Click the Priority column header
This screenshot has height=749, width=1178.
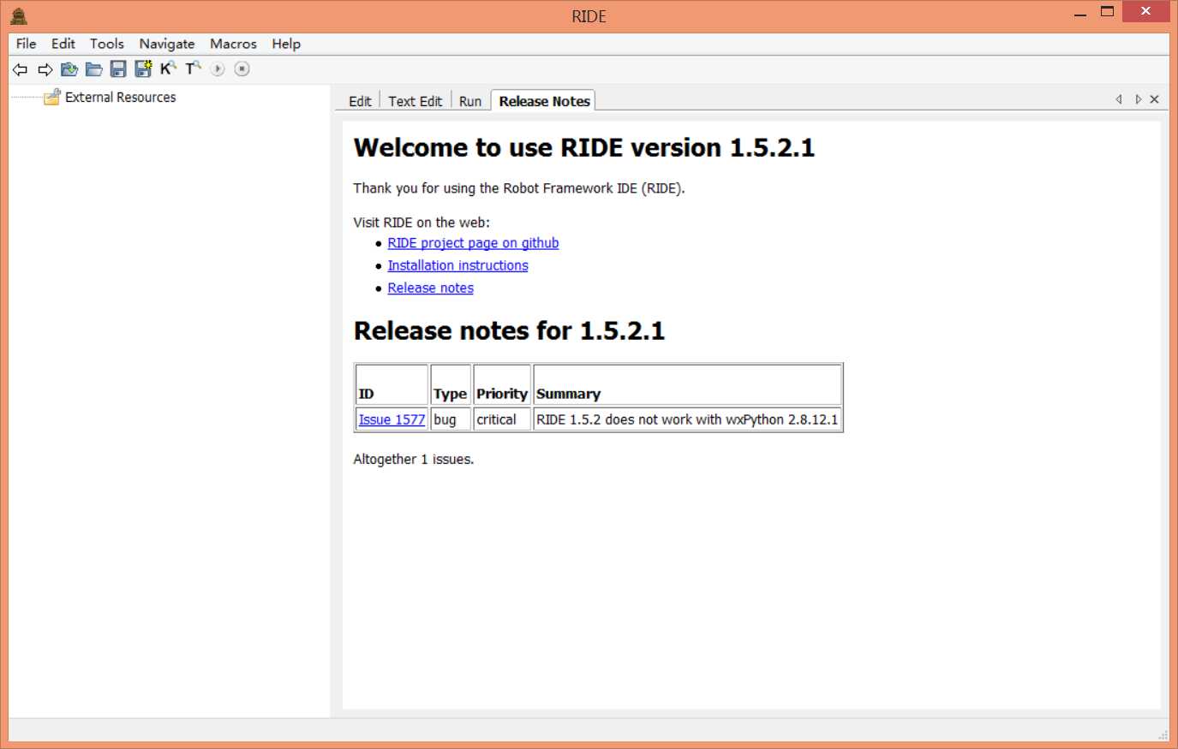502,385
